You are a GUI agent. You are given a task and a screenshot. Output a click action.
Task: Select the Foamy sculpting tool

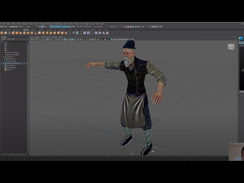tap(24, 33)
